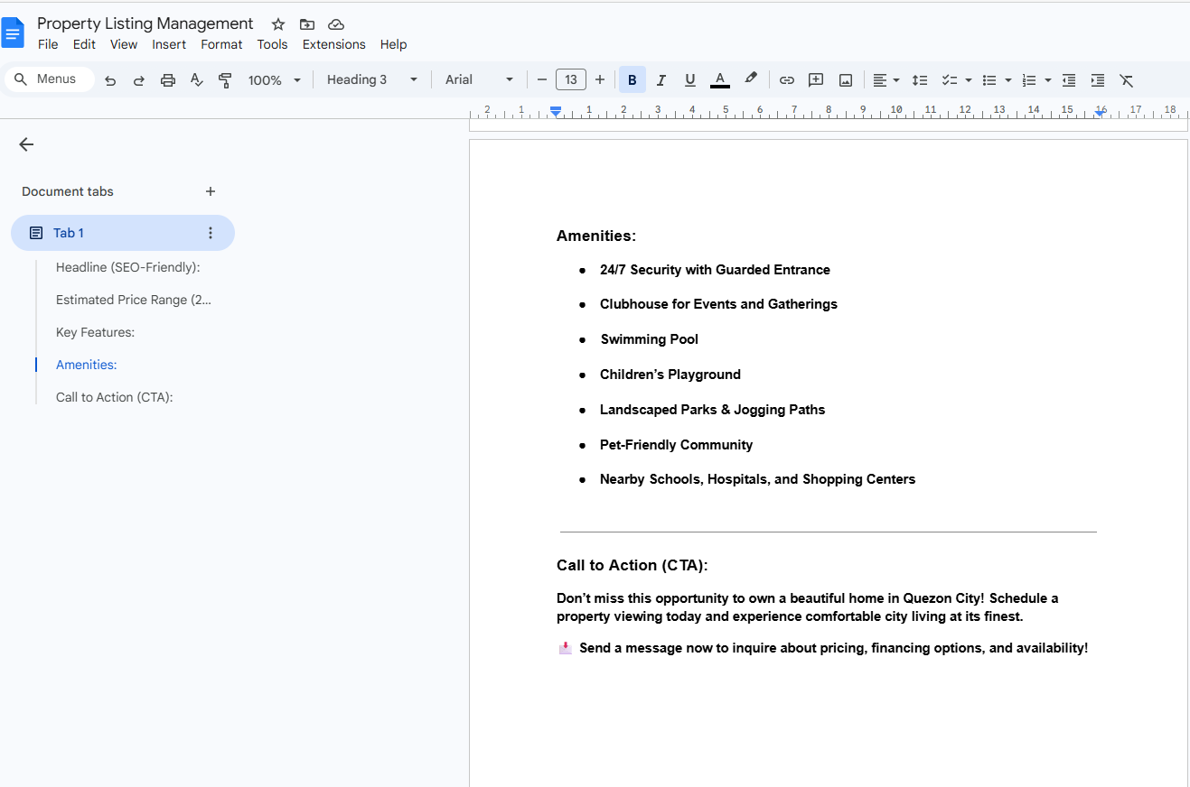This screenshot has width=1190, height=787.
Task: Apply a checklist to the text
Action: pos(949,80)
